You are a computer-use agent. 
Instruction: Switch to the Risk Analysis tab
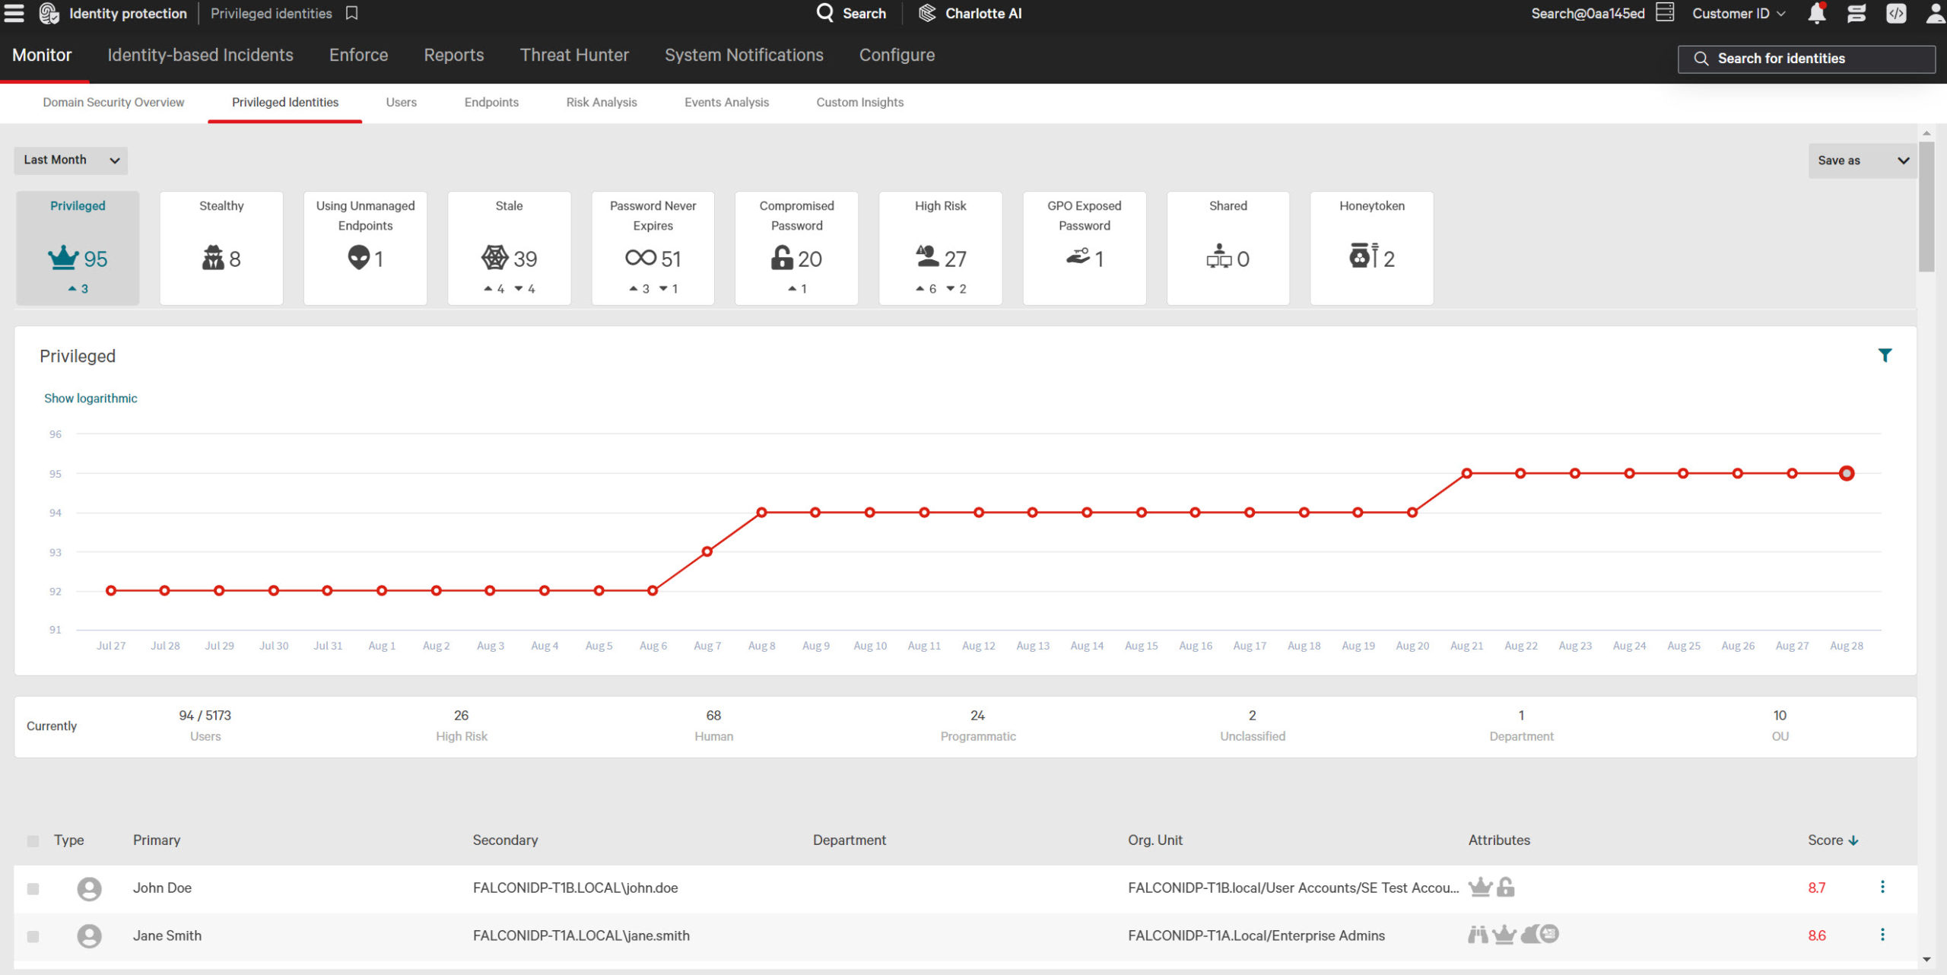click(x=602, y=102)
